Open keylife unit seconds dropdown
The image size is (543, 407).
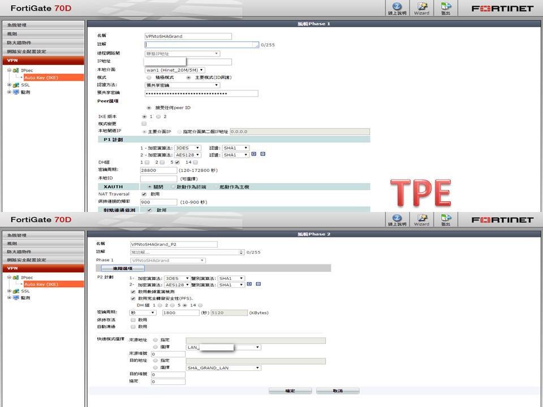143,313
